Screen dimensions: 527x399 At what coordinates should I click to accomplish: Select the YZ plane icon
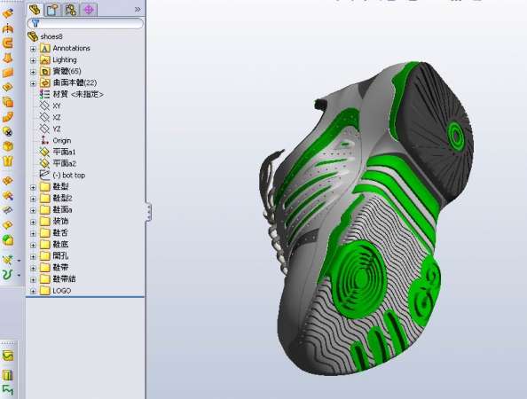coord(44,129)
